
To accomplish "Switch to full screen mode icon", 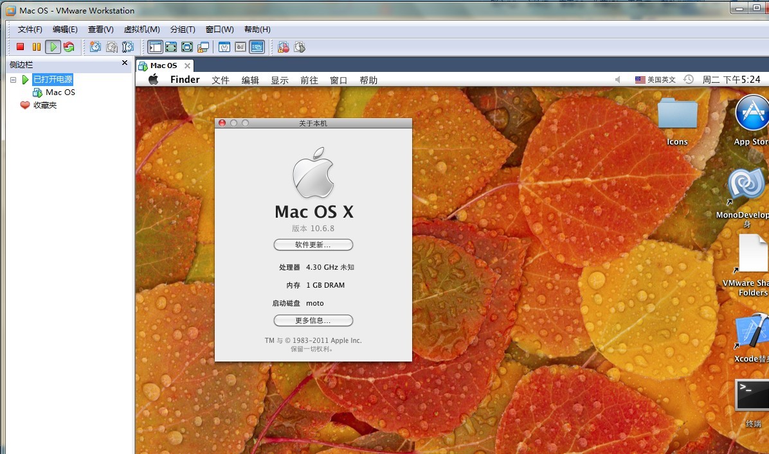I will click(x=187, y=47).
